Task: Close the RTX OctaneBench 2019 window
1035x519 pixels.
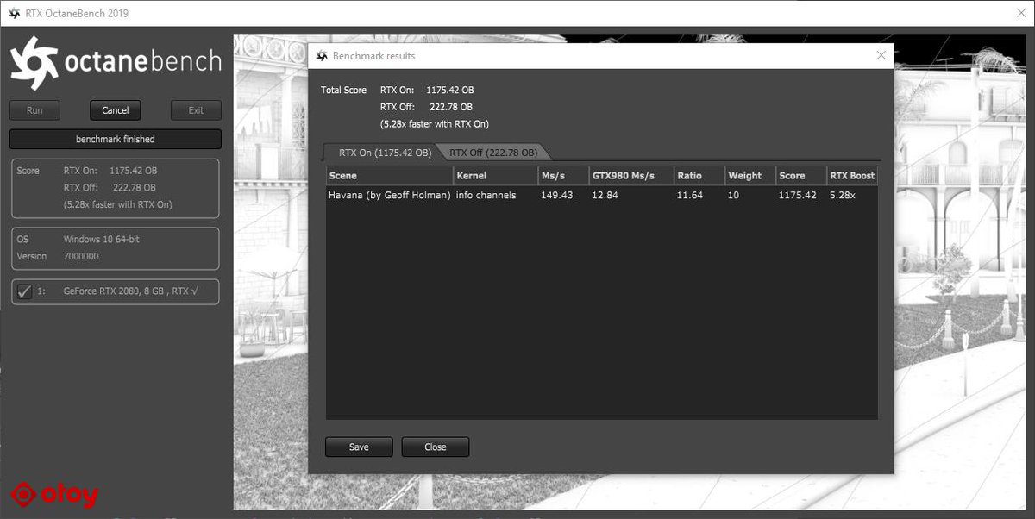Action: 1022,14
